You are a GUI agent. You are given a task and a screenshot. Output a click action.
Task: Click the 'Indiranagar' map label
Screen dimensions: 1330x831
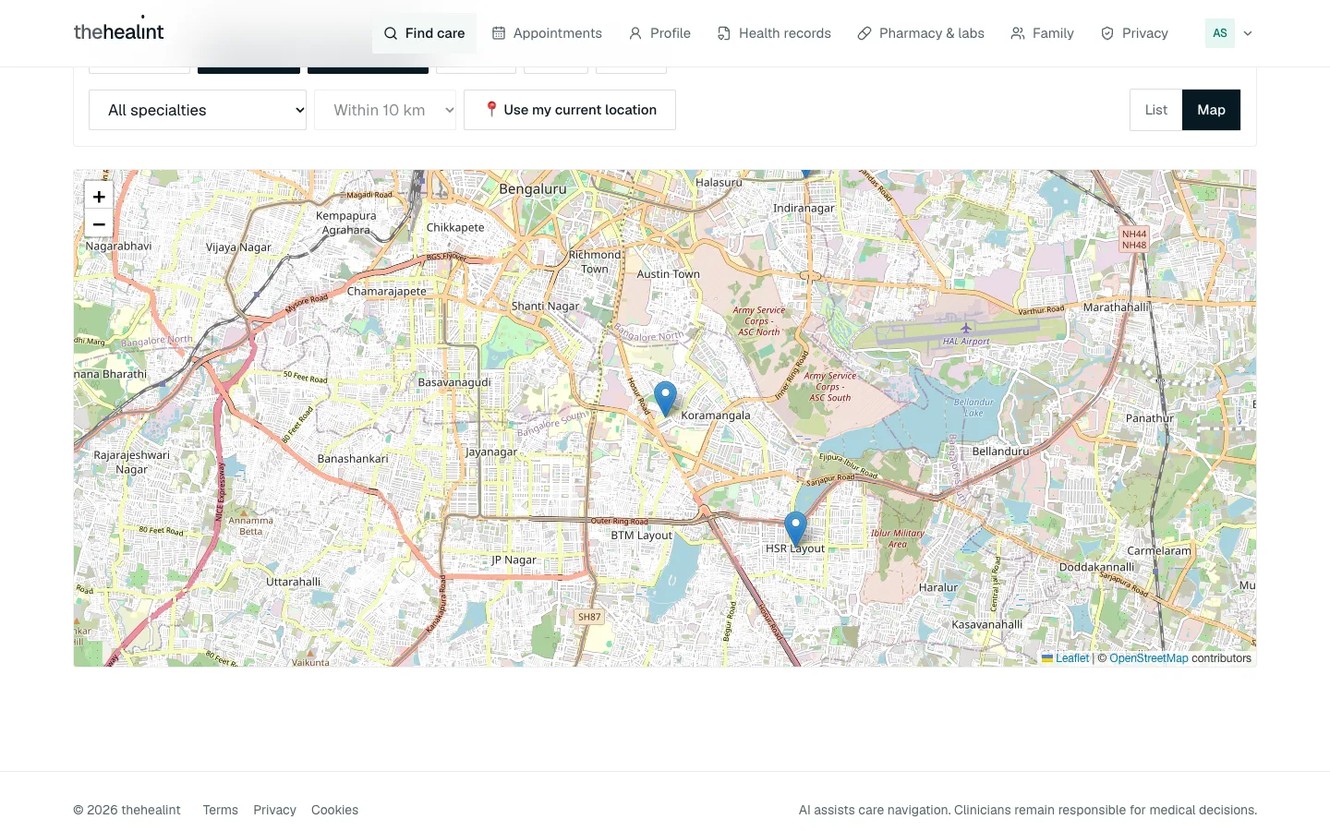coord(804,208)
